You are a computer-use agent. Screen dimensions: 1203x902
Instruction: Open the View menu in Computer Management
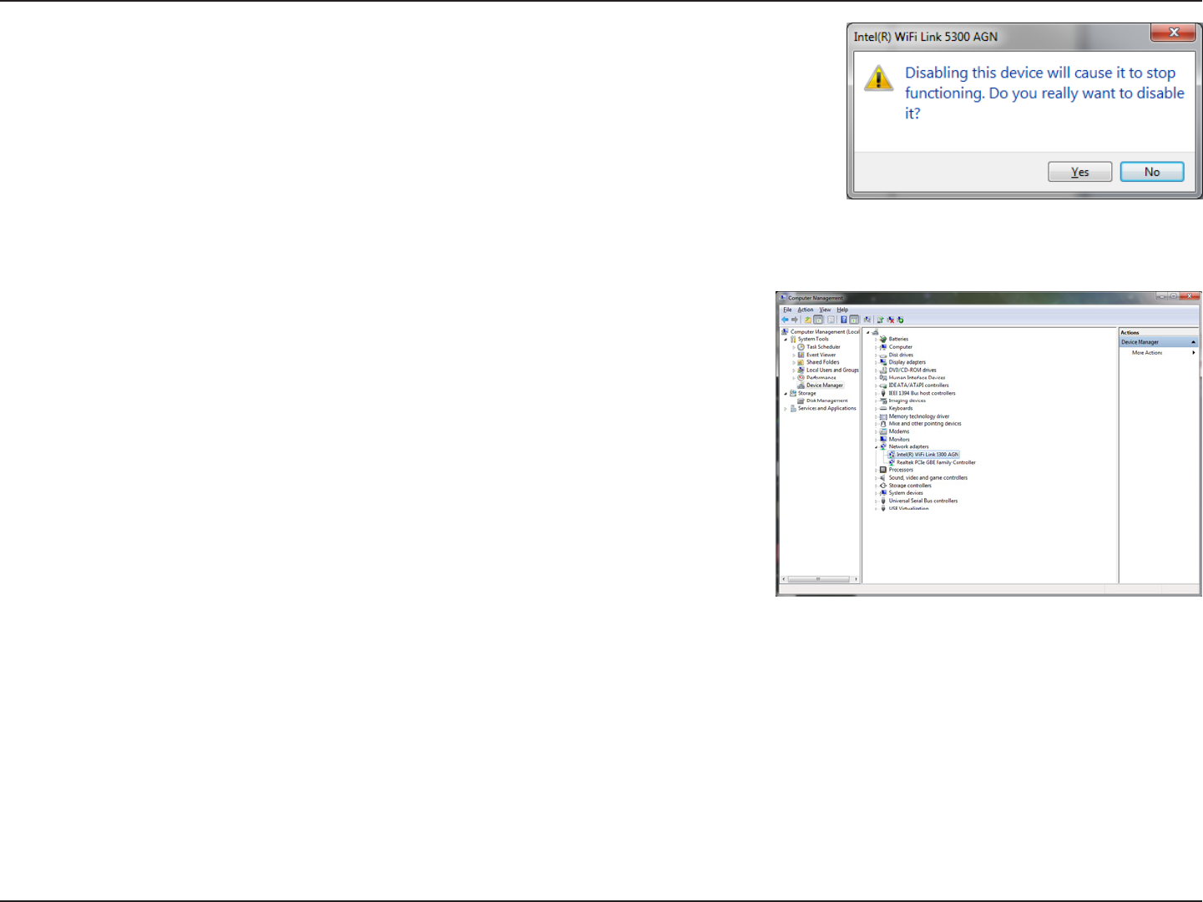[x=825, y=310]
